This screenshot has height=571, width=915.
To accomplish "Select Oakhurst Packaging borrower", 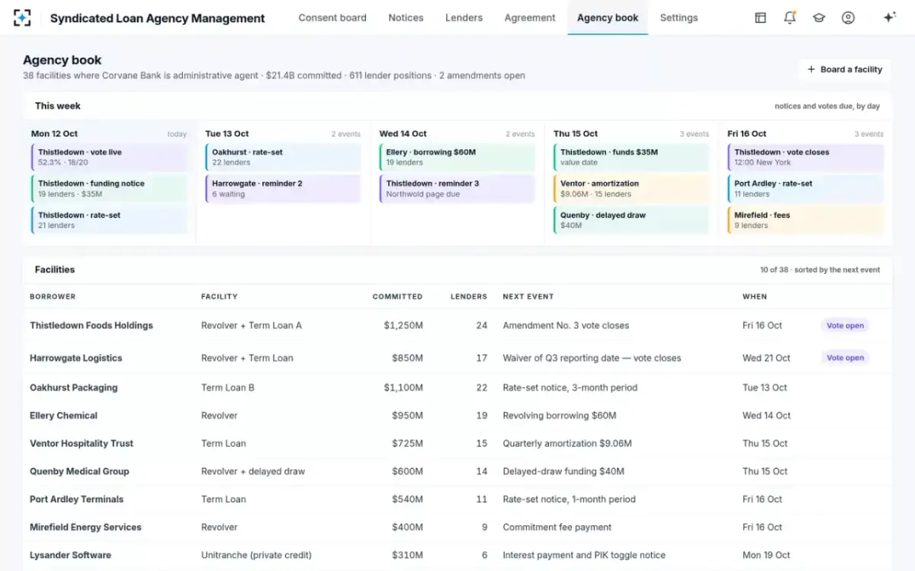I will [73, 388].
